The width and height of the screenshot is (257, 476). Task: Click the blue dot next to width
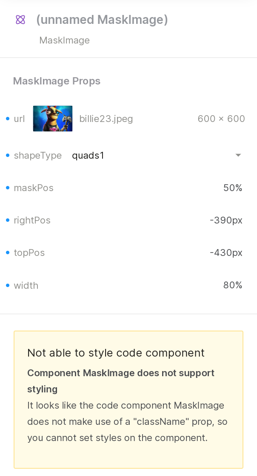(x=8, y=285)
